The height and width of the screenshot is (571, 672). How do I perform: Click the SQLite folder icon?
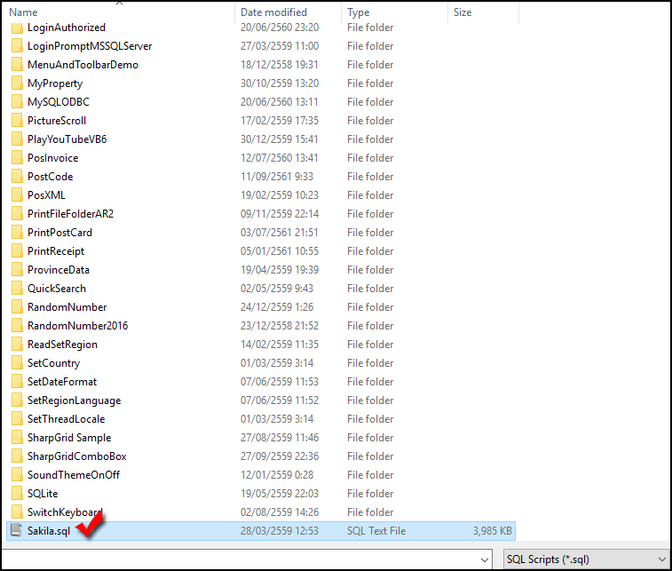pos(17,494)
